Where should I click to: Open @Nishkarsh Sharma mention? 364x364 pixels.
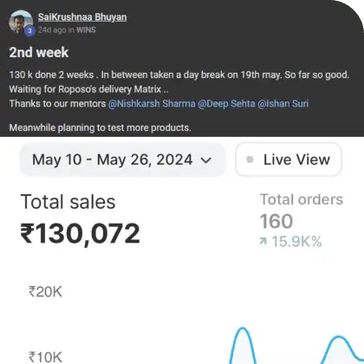click(x=152, y=103)
